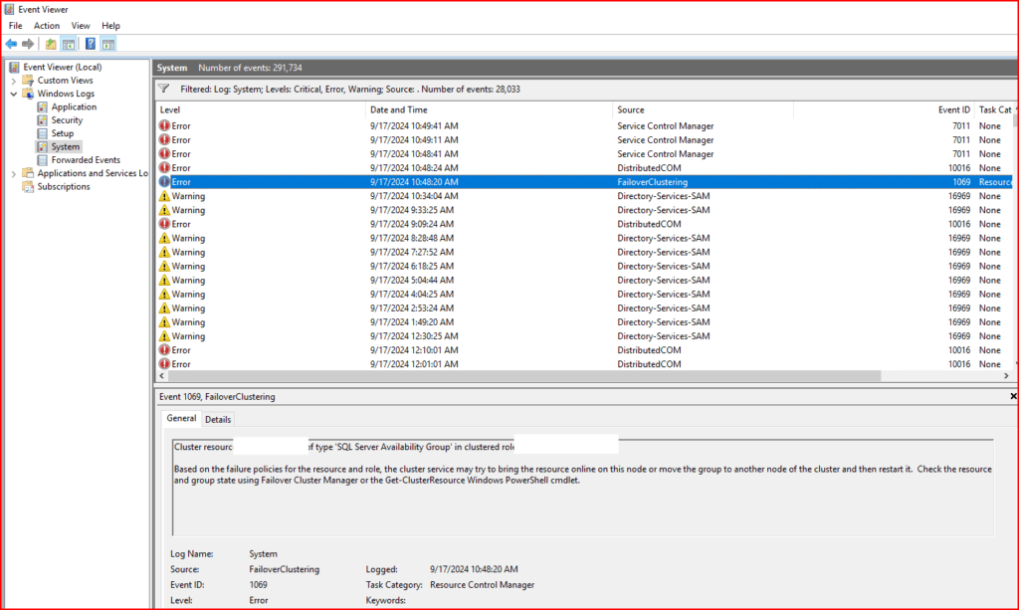Click the filter funnel icon above event list

[164, 89]
